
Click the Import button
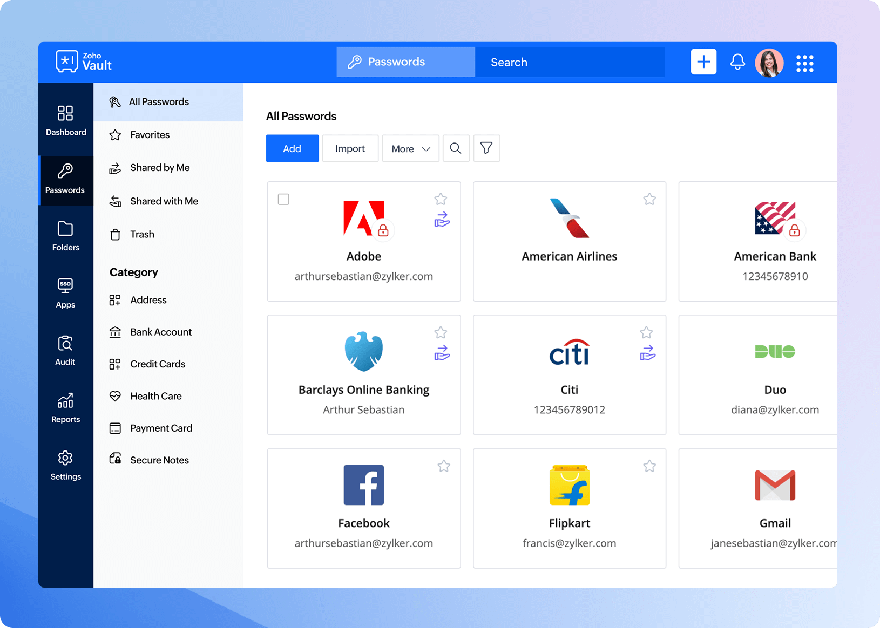point(350,148)
